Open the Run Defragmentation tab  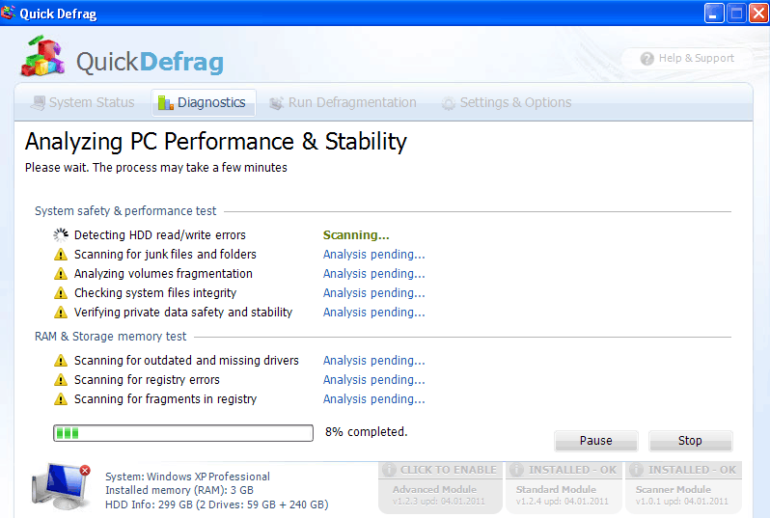click(x=343, y=102)
